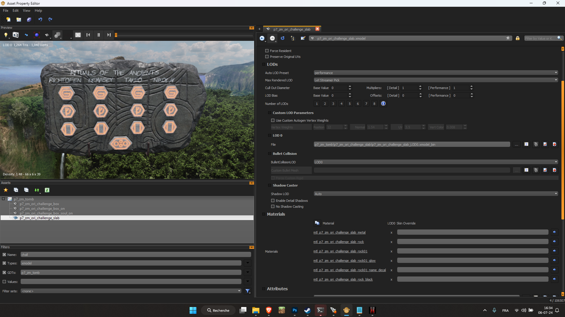Click the open GDT toolbar icon
This screenshot has width=565, height=317.
coord(19,19)
